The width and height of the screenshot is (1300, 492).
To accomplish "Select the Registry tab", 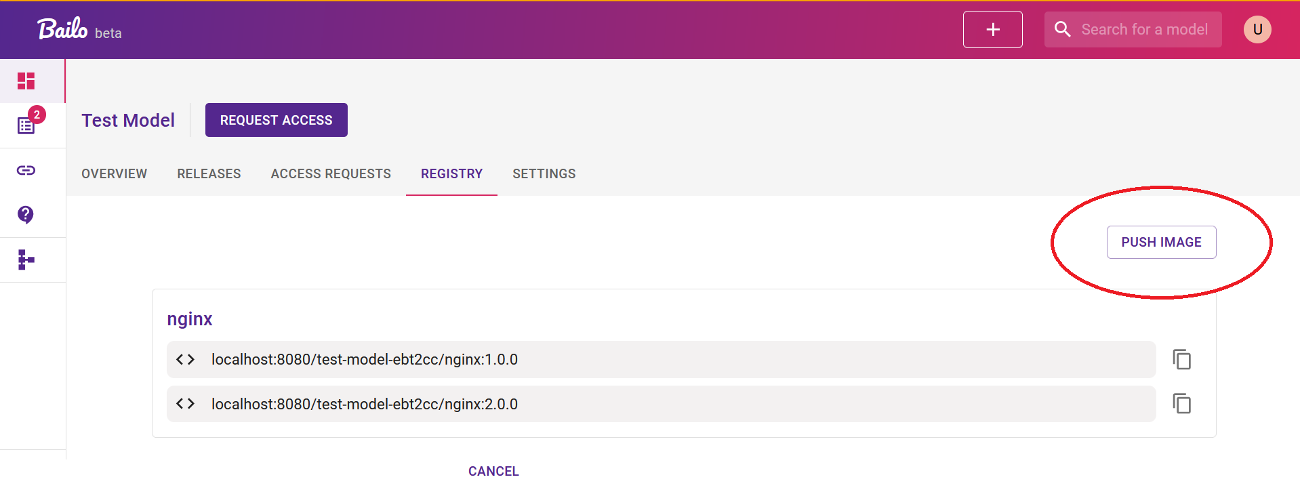I will (451, 173).
